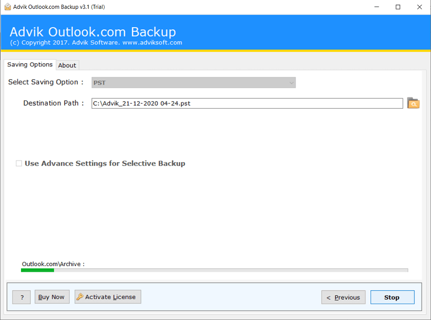Click the folder browse icon beside Destination Path
Viewport: 431px width, 320px height.
pos(413,103)
